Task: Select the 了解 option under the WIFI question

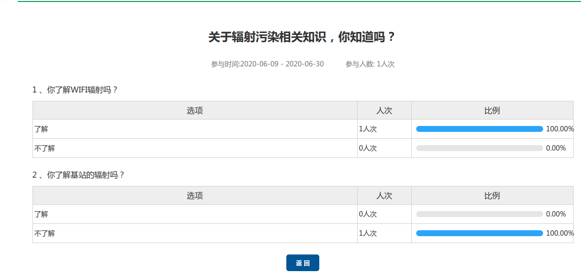Action: [41, 129]
